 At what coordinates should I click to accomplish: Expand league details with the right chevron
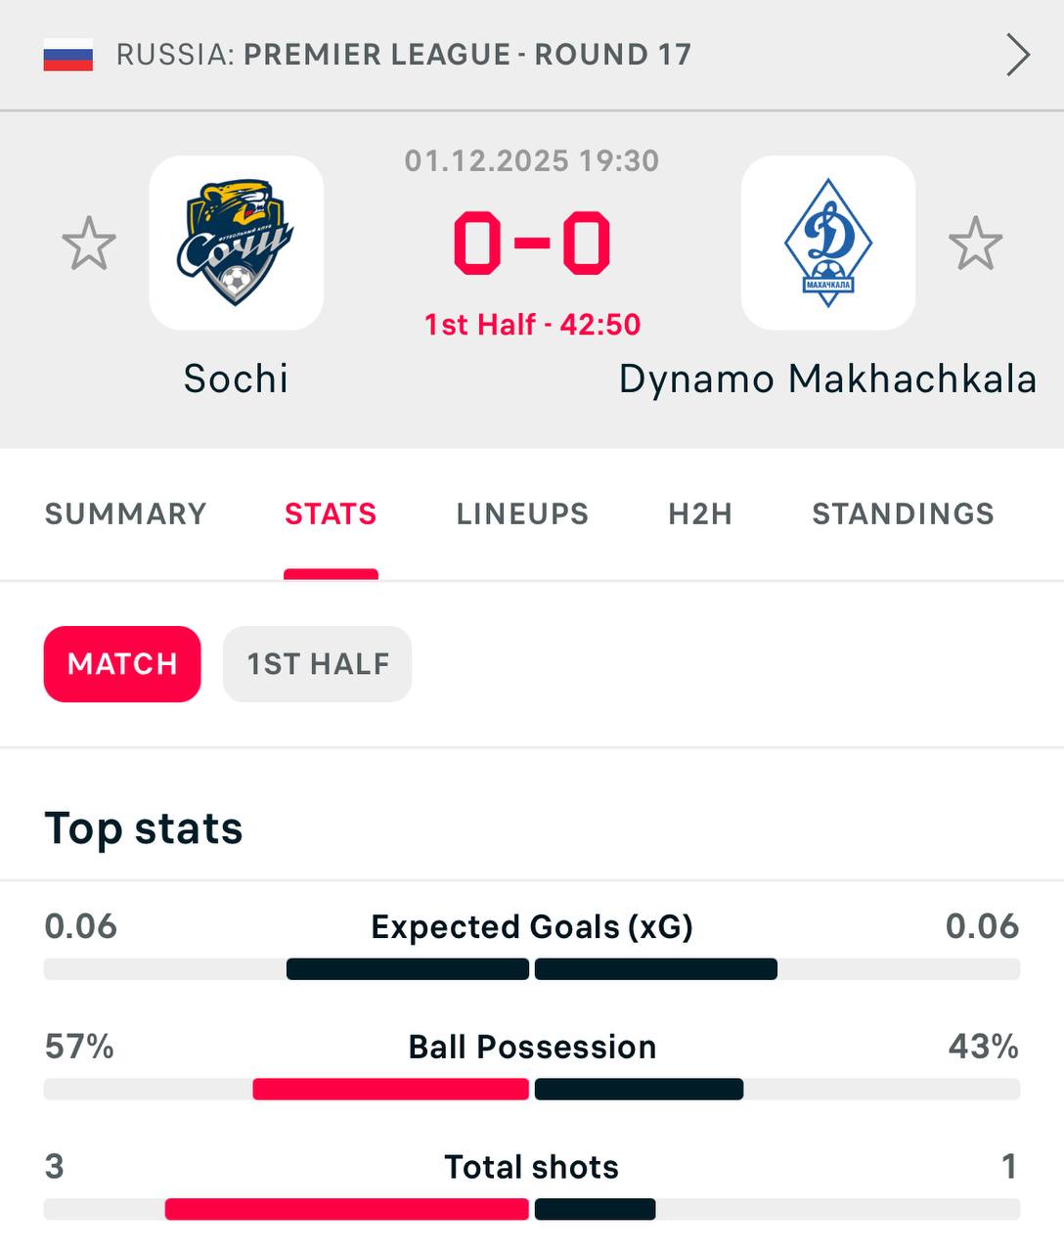tap(1018, 55)
